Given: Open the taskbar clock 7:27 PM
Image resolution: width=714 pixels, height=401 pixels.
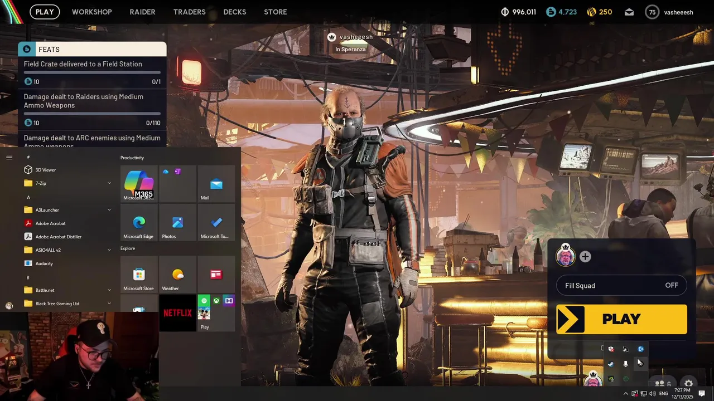Looking at the screenshot, I should (x=682, y=394).
